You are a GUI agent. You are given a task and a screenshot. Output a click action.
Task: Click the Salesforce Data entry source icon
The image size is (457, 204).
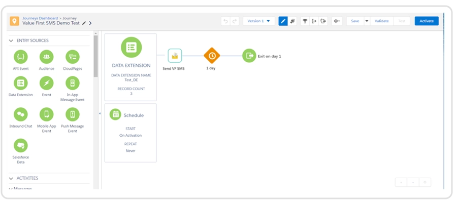[x=21, y=146]
